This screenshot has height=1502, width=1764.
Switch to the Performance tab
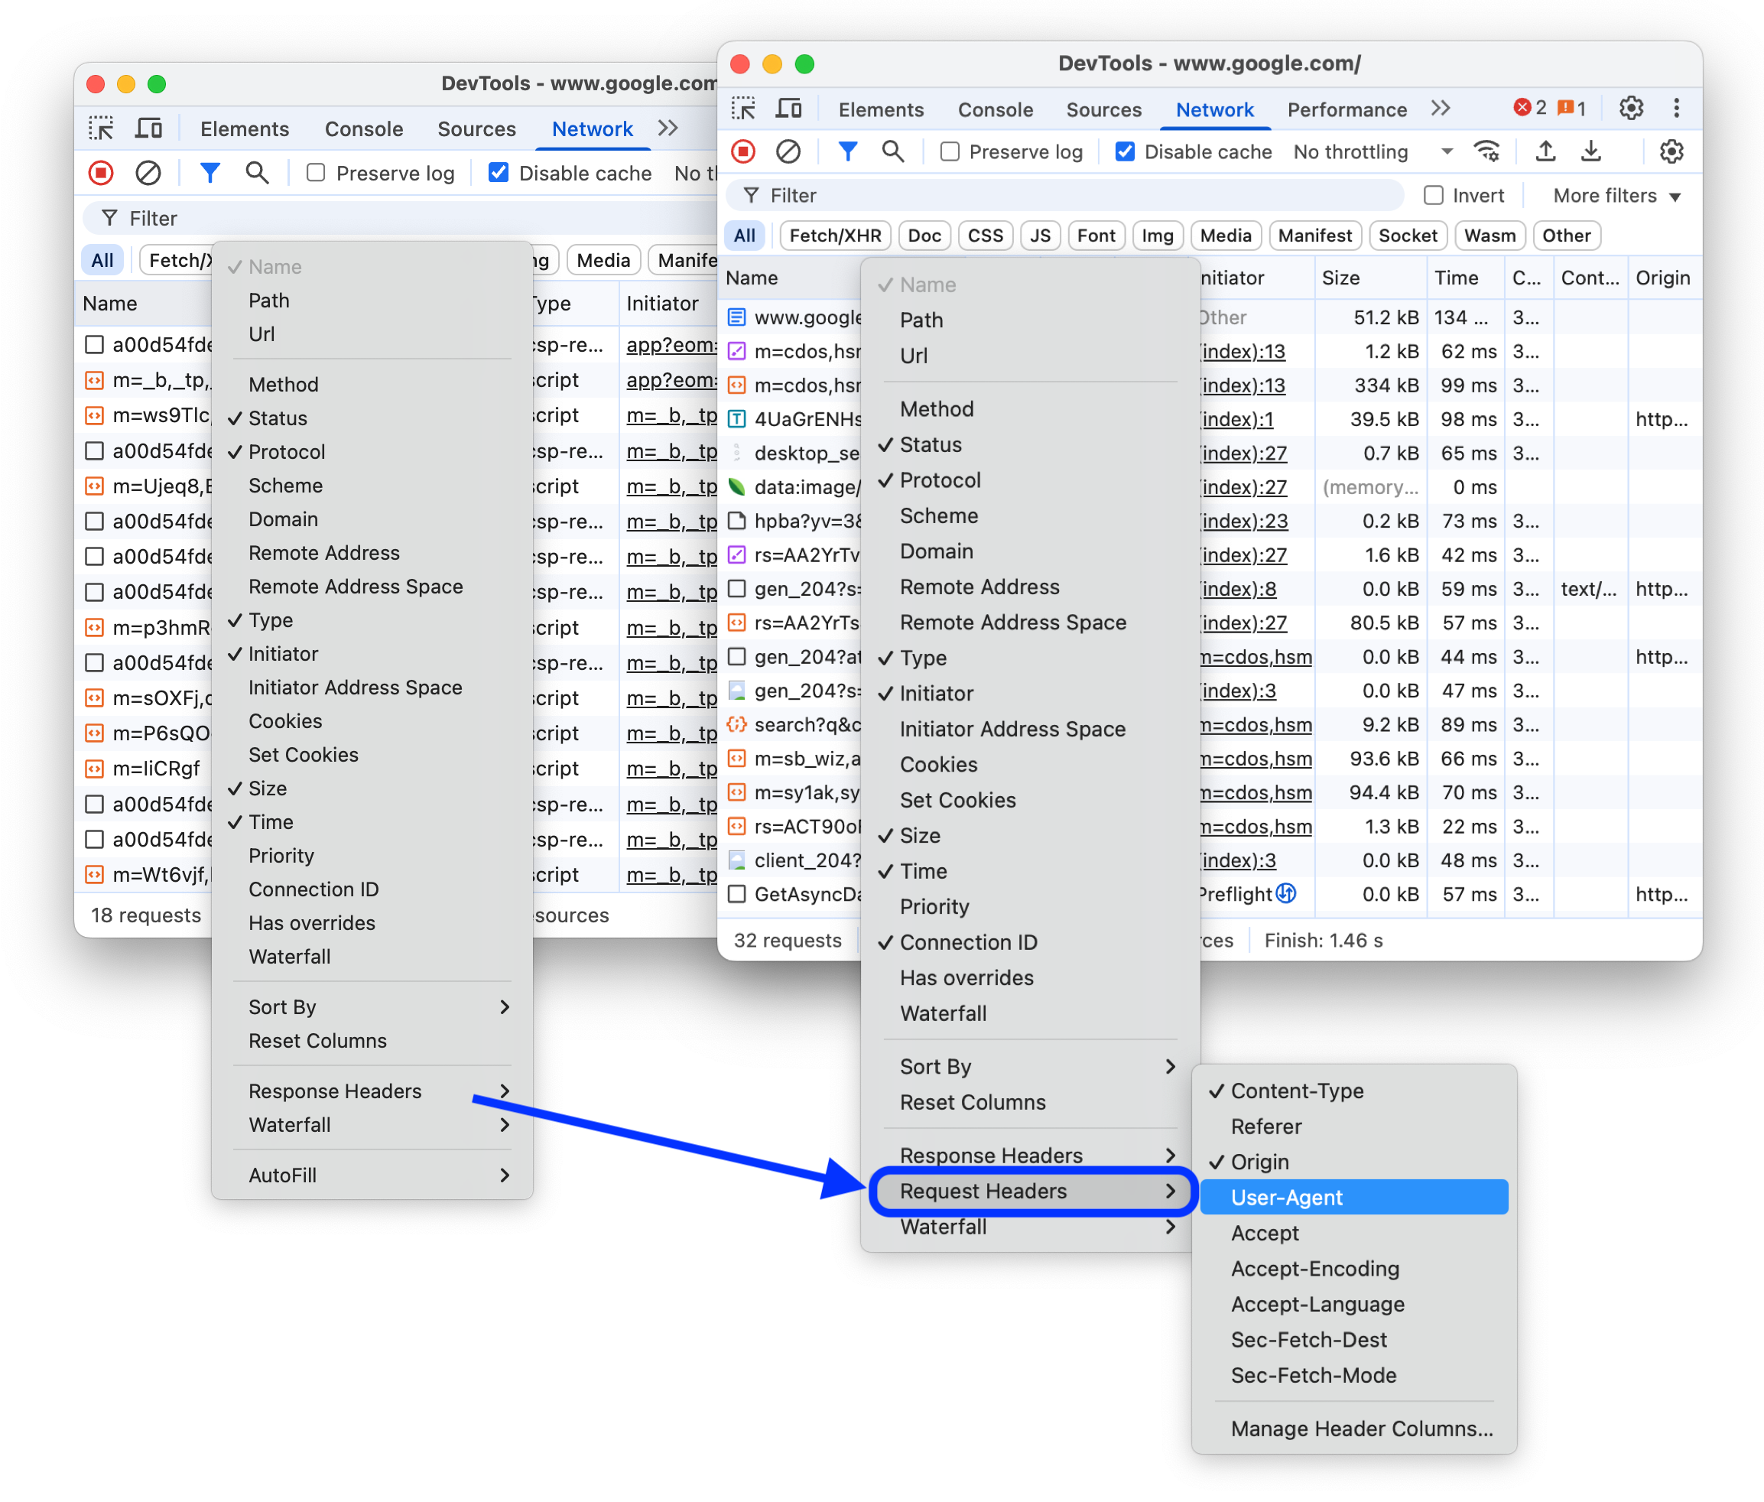[1346, 109]
